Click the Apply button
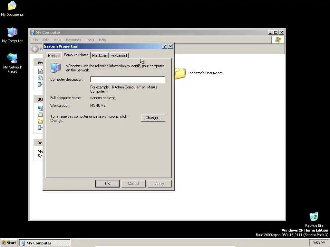Image resolution: width=330 pixels, height=247 pixels. [160, 184]
